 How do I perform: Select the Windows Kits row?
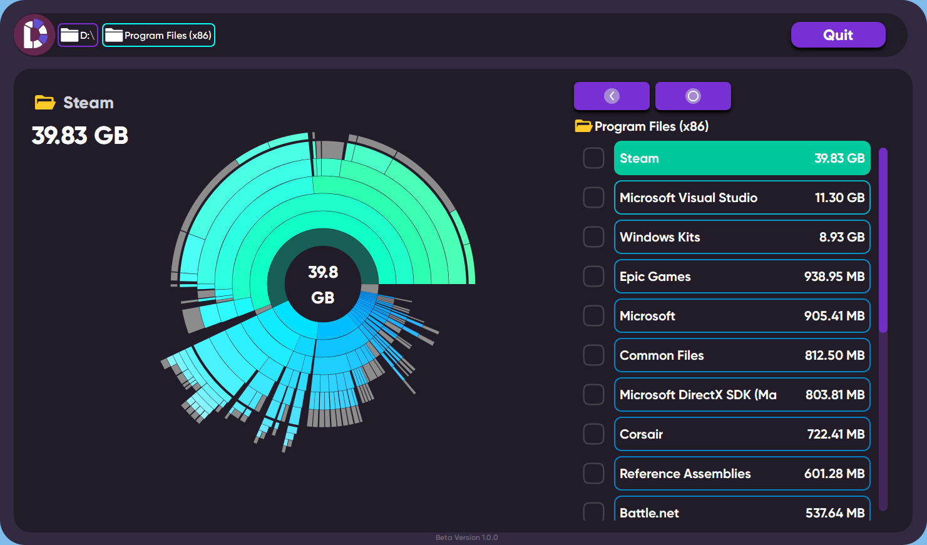point(742,237)
